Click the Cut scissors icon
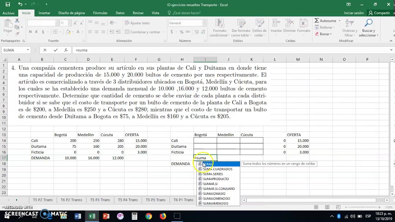Screen dimensions: 395x222 [17, 21]
